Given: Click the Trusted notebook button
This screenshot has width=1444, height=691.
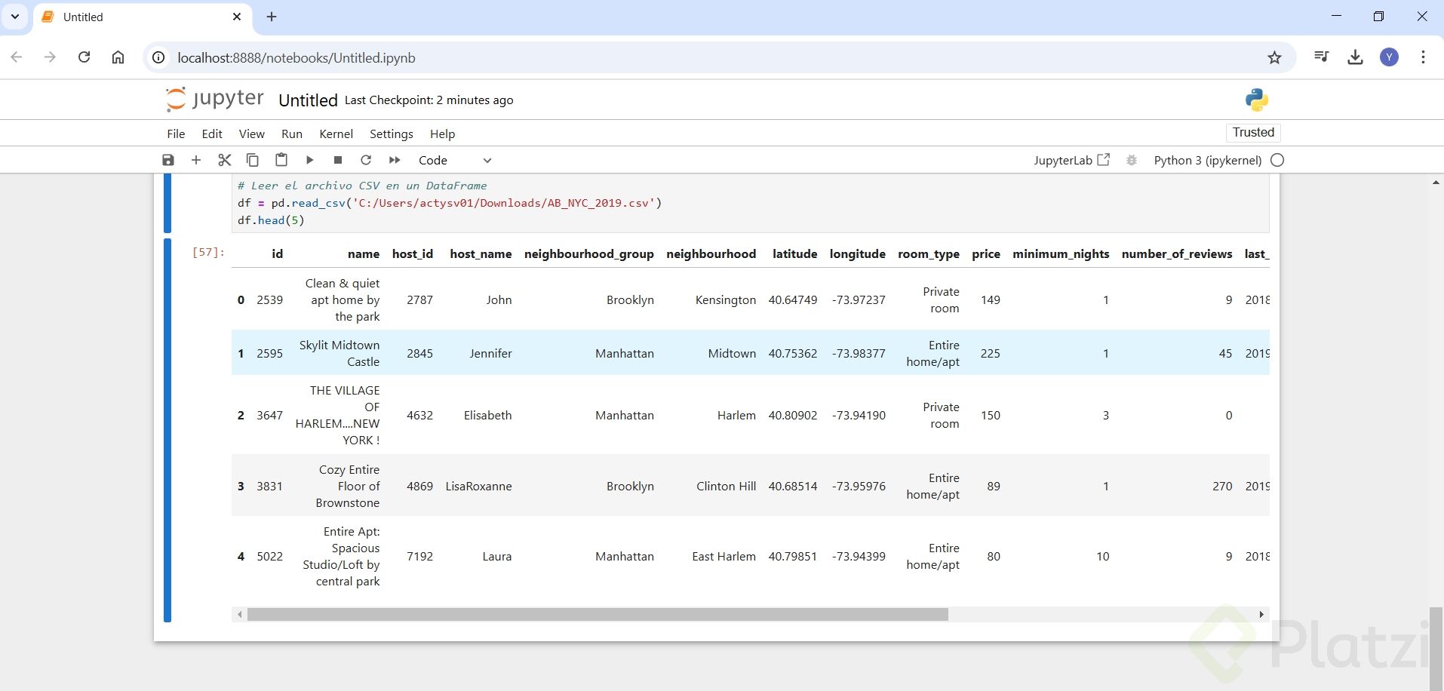Looking at the screenshot, I should pyautogui.click(x=1252, y=133).
